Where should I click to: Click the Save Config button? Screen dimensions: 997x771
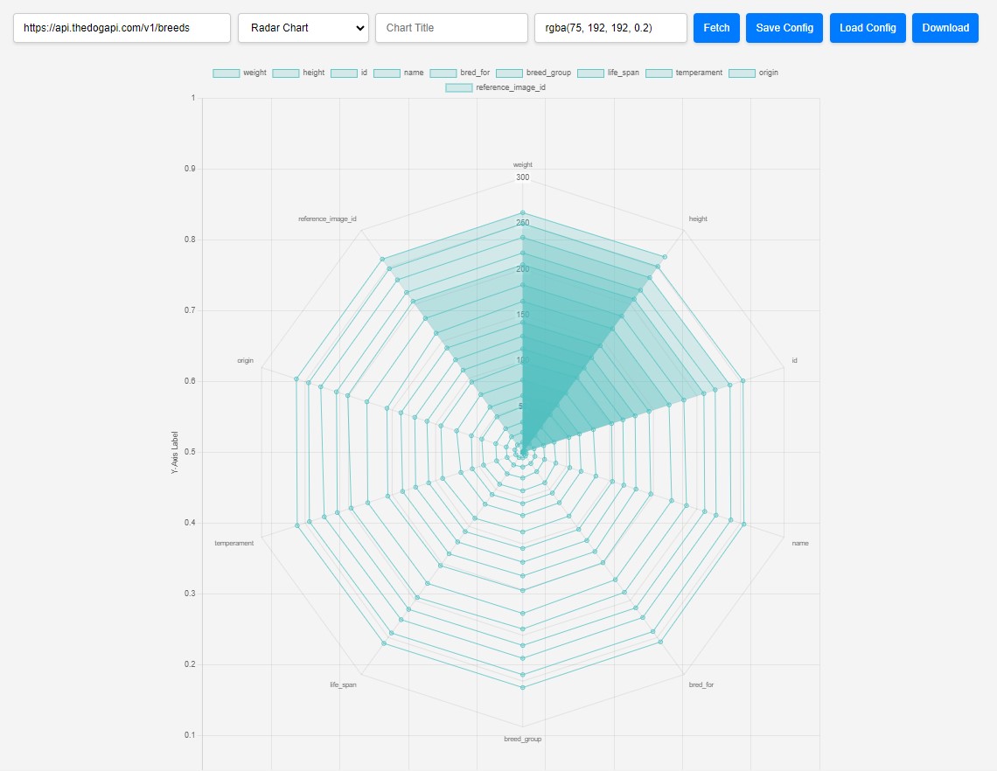(784, 28)
